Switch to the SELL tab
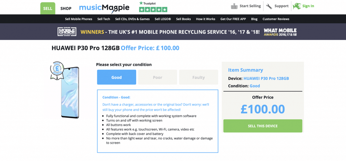The width and height of the screenshot is (346, 161). coord(48,8)
